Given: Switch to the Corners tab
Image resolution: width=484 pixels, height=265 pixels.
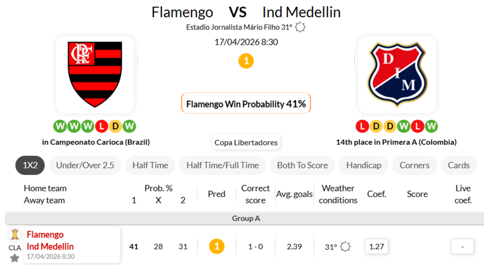Looking at the screenshot, I should [x=415, y=165].
